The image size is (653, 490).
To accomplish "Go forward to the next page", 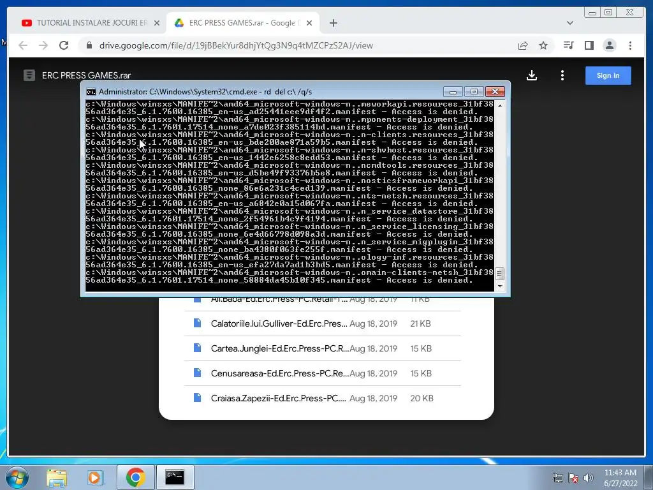I will tap(43, 45).
